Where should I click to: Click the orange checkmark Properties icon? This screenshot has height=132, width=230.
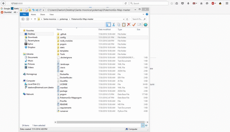(x=134, y=25)
